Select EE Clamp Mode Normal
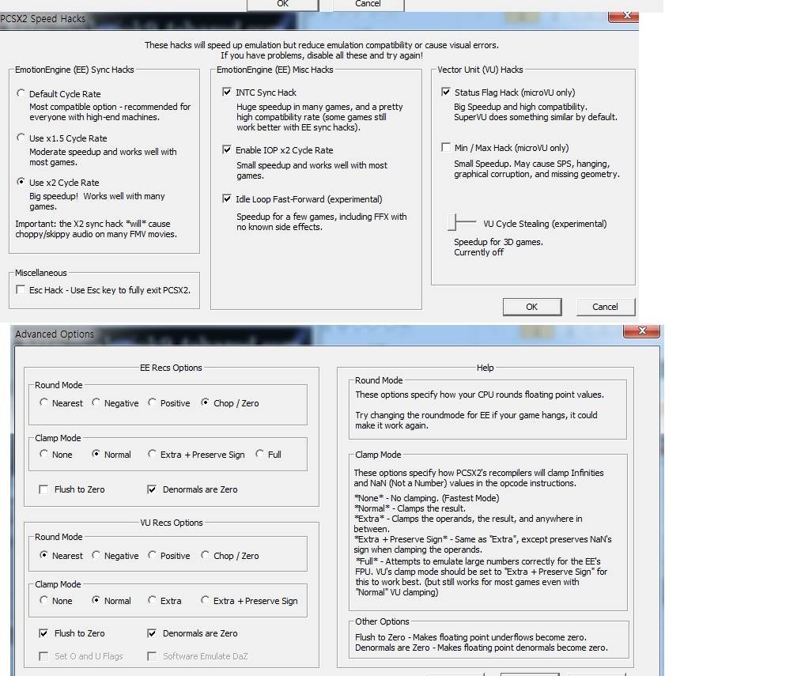The height and width of the screenshot is (676, 801). click(96, 454)
